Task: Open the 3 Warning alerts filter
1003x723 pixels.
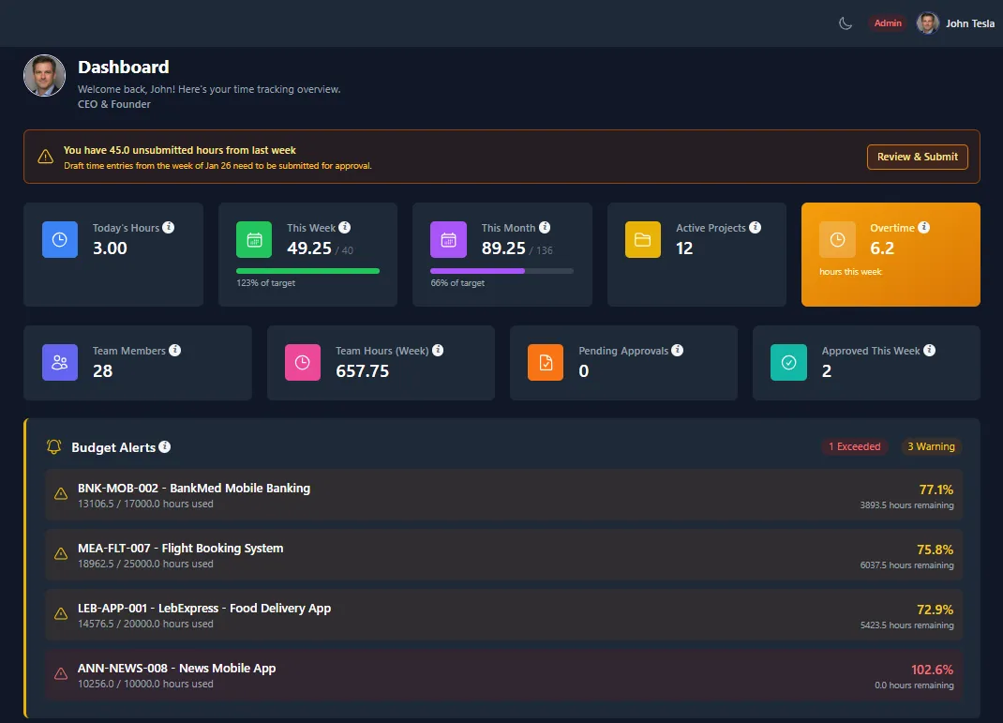Action: click(931, 447)
